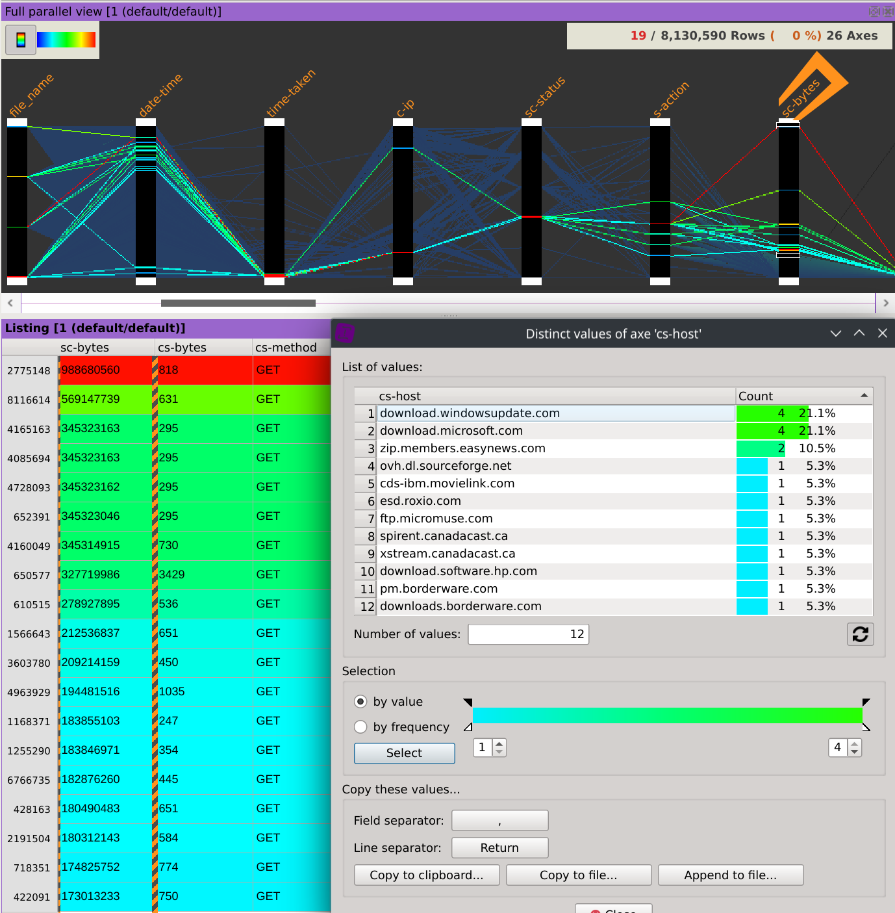Image resolution: width=895 pixels, height=913 pixels.
Task: Select the 'by frequency' radio option
Action: point(360,727)
